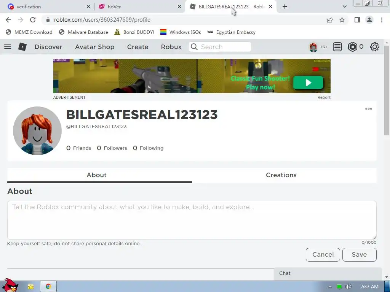Image resolution: width=390 pixels, height=292 pixels.
Task: Cancel the About edit
Action: pyautogui.click(x=323, y=255)
